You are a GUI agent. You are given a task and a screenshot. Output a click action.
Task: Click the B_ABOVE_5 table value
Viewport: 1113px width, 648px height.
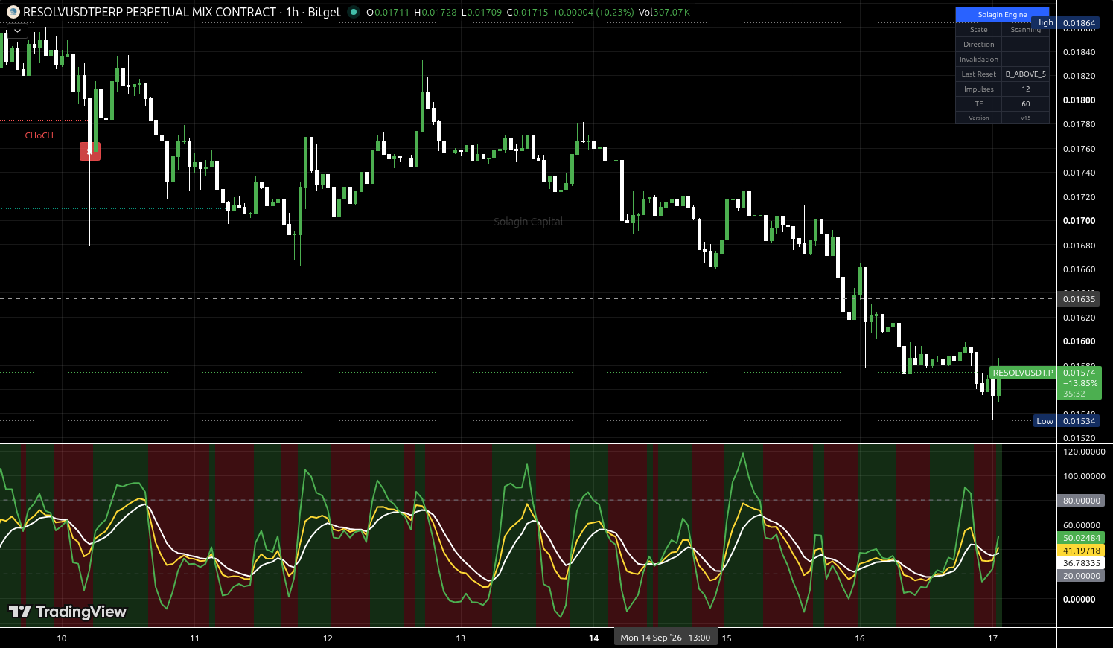1026,74
